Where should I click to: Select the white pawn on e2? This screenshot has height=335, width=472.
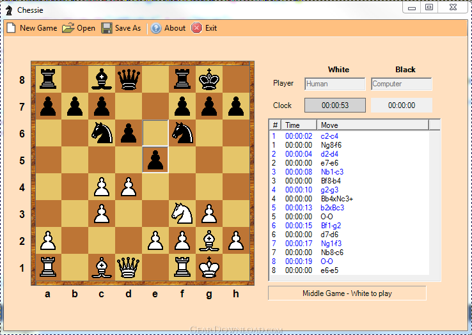[155, 241]
